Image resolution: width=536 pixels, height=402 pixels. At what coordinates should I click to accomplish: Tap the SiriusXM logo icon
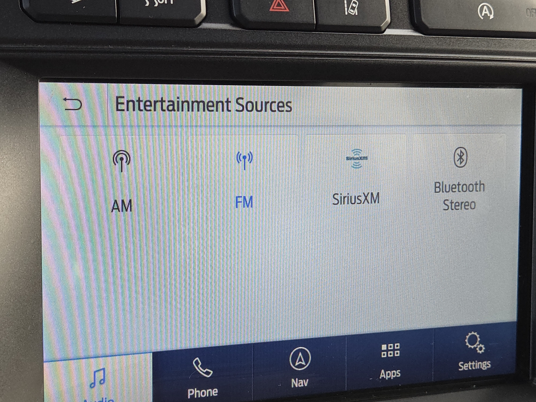tap(356, 159)
